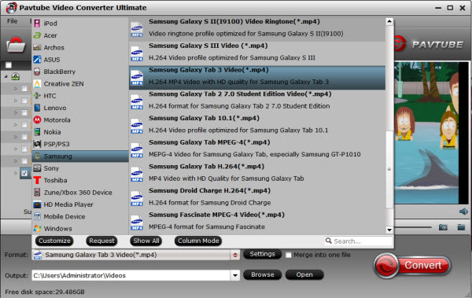The height and width of the screenshot is (298, 472).
Task: Open snapshot folder icon beside camera
Action: point(461,227)
